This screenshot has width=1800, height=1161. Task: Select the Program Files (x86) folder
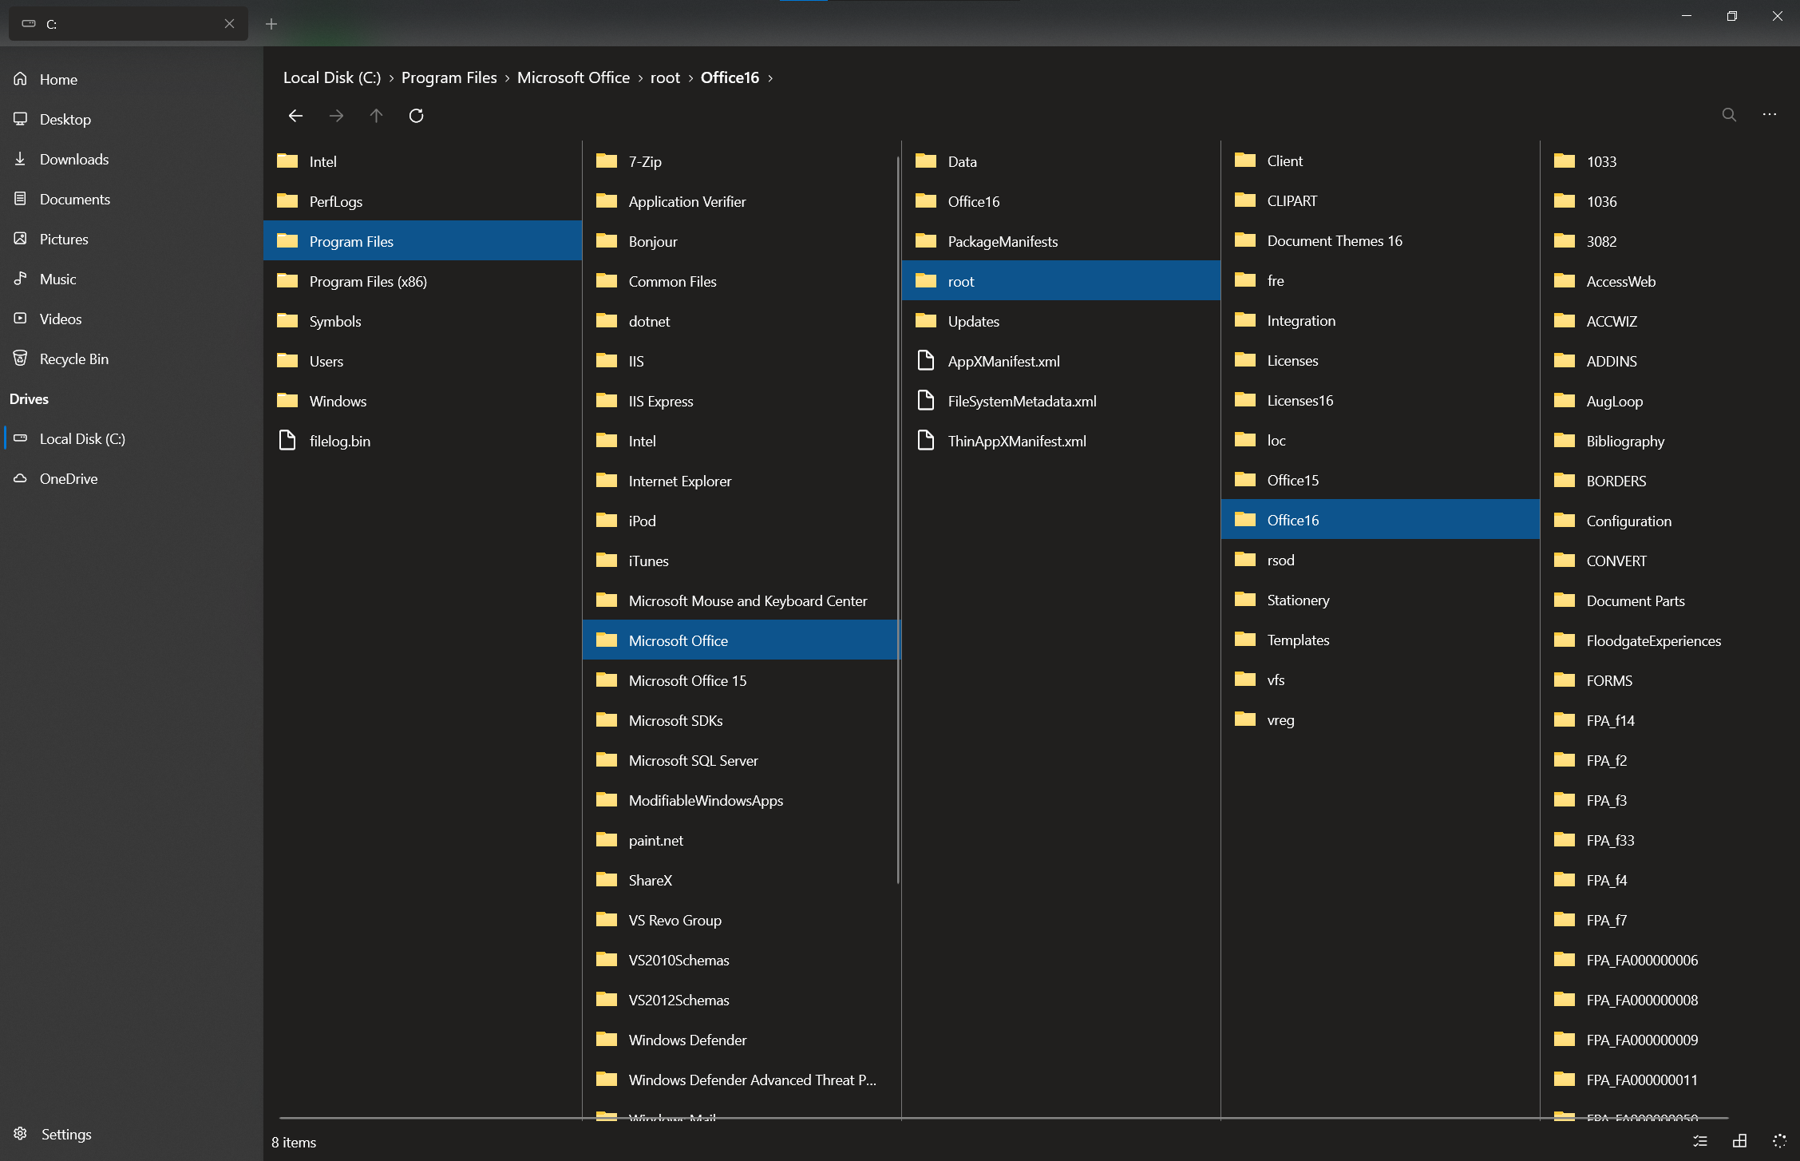[423, 281]
